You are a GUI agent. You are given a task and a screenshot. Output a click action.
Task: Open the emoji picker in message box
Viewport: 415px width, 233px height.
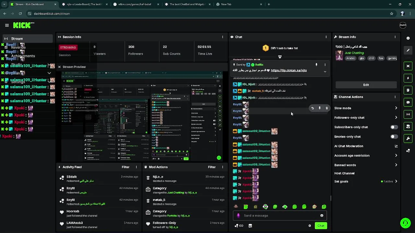pyautogui.click(x=322, y=216)
